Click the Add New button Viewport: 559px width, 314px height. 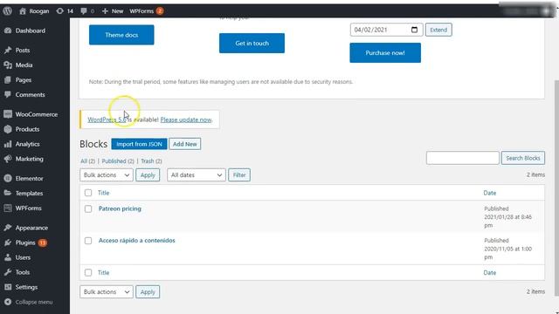pos(184,144)
